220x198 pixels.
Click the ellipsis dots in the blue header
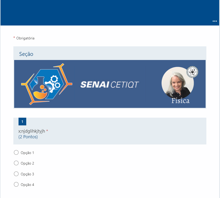click(215, 21)
